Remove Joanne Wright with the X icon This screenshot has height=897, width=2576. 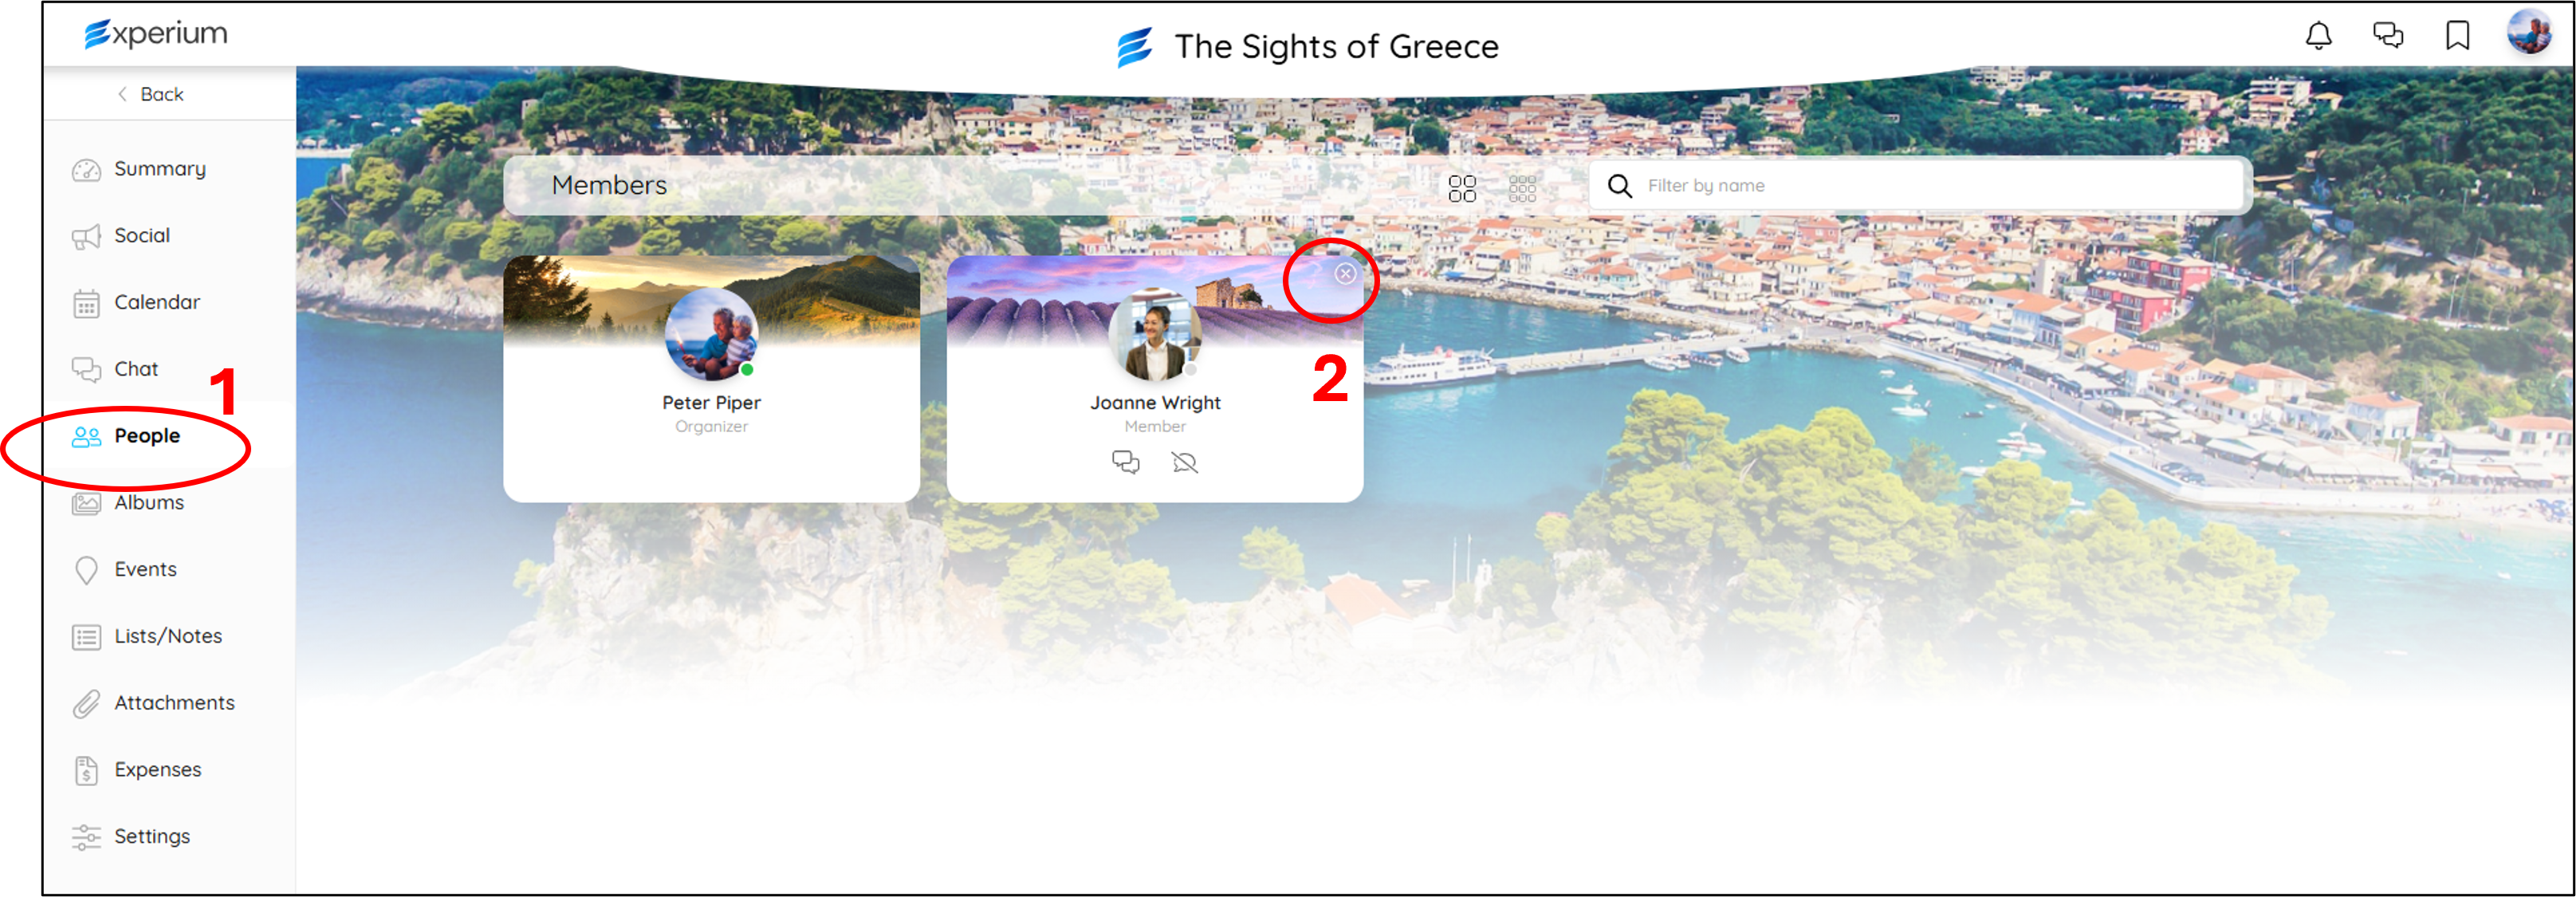pyautogui.click(x=1345, y=274)
